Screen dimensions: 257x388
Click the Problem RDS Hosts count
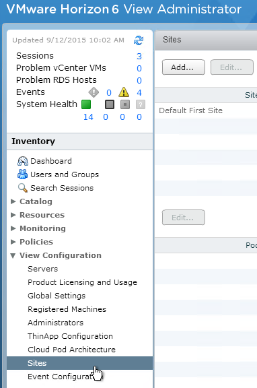[139, 80]
